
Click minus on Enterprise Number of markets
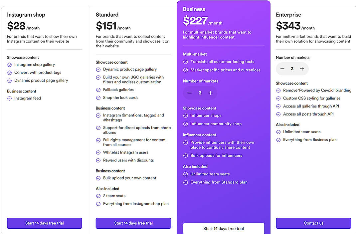tap(282, 68)
